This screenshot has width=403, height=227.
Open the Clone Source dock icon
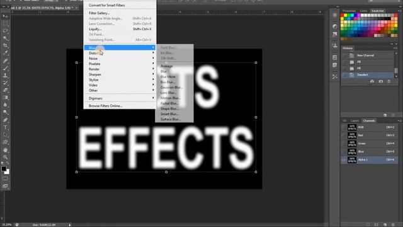(x=334, y=46)
